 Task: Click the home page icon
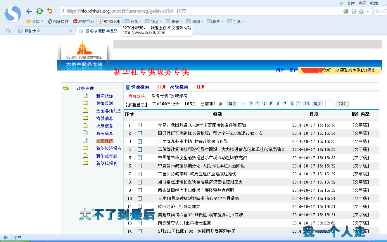tap(8, 31)
